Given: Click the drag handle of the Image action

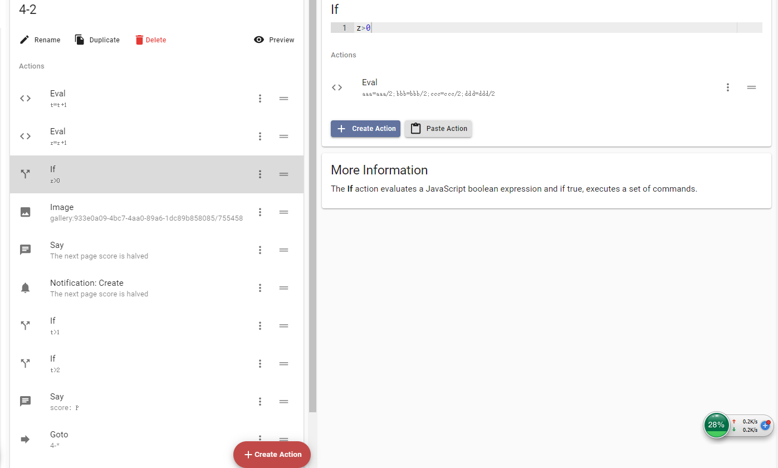Looking at the screenshot, I should pos(283,212).
